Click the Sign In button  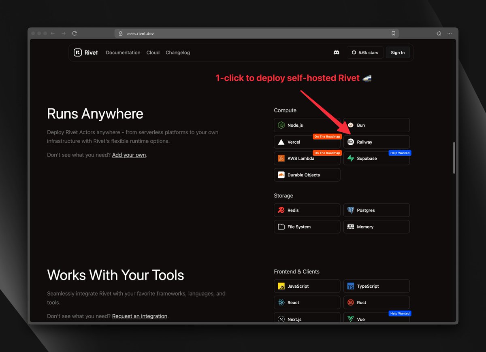[398, 53]
